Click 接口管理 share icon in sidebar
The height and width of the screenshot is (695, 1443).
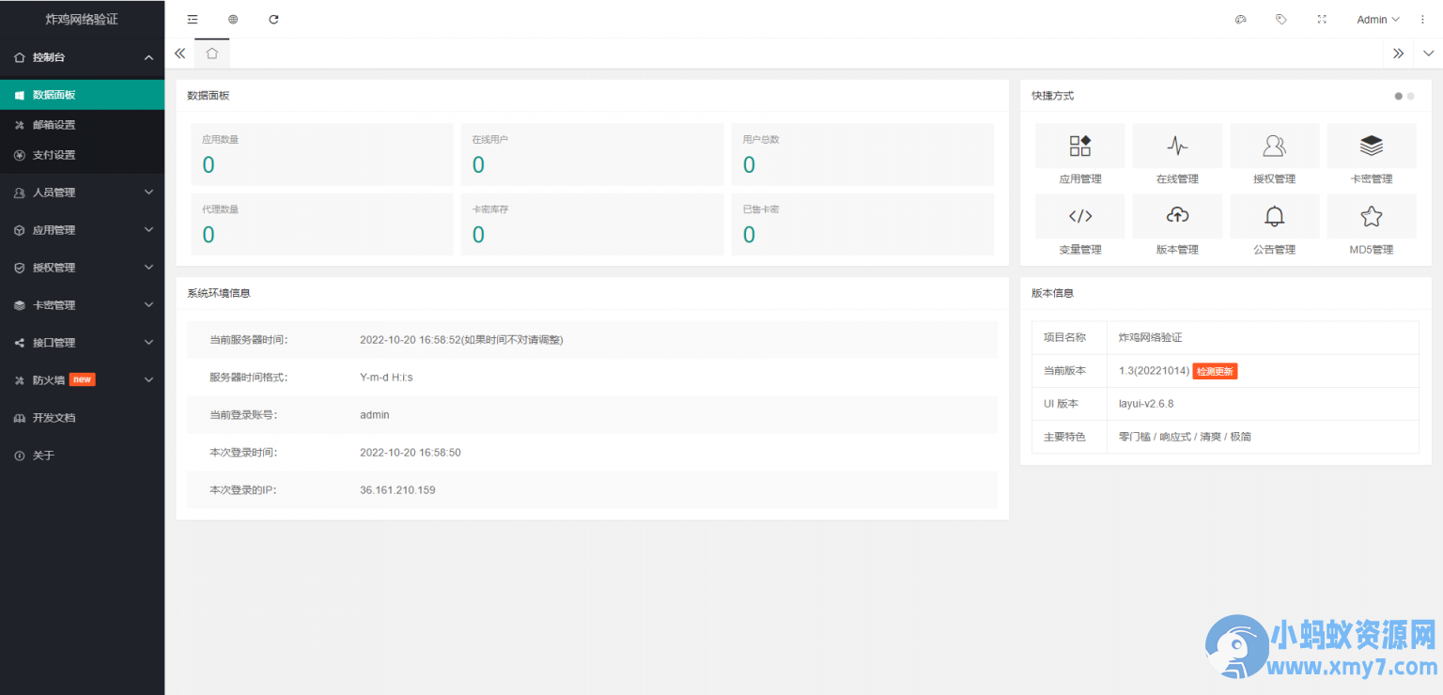click(x=19, y=343)
